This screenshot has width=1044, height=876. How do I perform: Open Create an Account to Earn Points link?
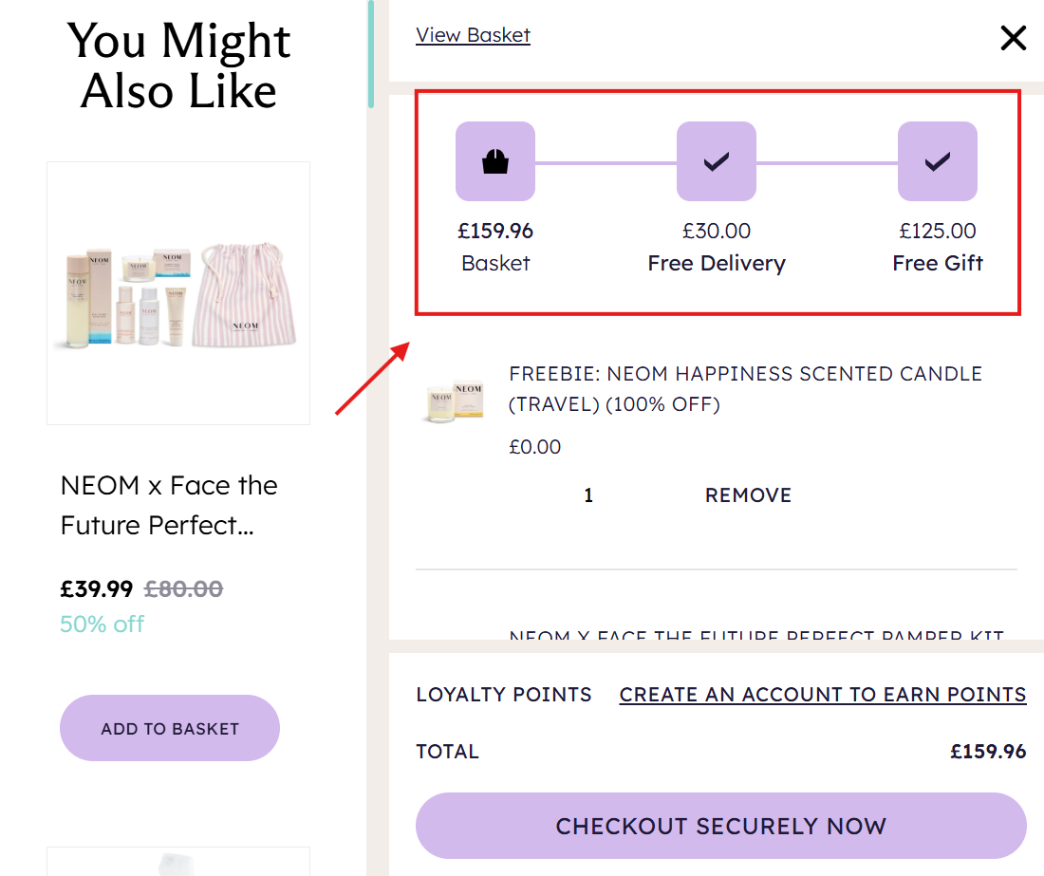tap(822, 695)
